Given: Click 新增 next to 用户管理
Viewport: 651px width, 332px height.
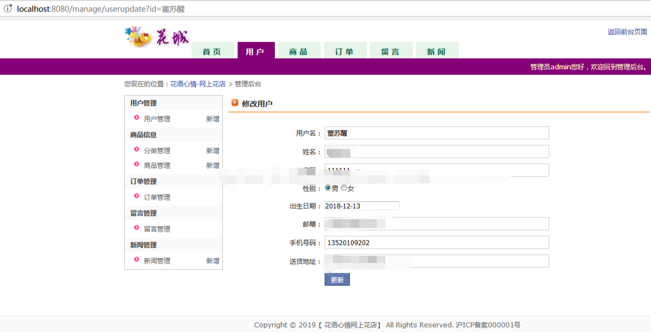Looking at the screenshot, I should (212, 119).
